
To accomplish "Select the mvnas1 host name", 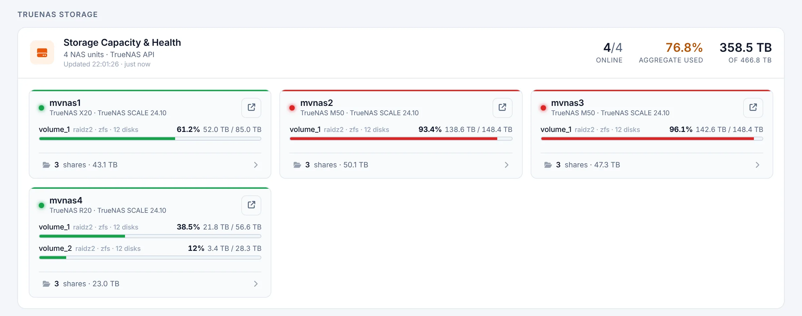I will pos(65,103).
